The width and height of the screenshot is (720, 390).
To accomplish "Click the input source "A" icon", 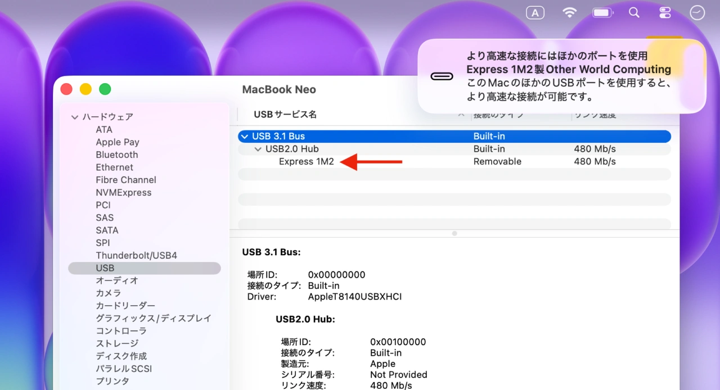I will click(x=535, y=12).
